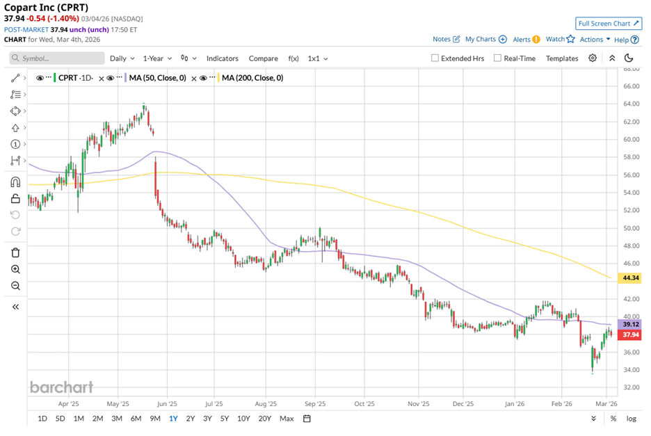This screenshot has height=436, width=651.
Task: Open the Indicators menu
Action: 222,58
